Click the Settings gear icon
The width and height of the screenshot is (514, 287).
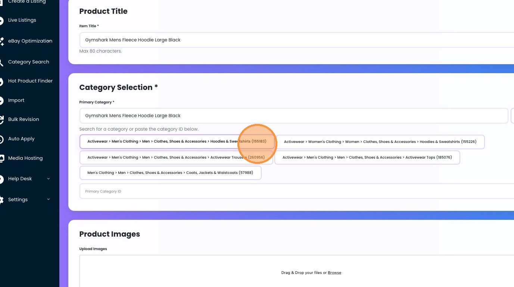[1, 200]
